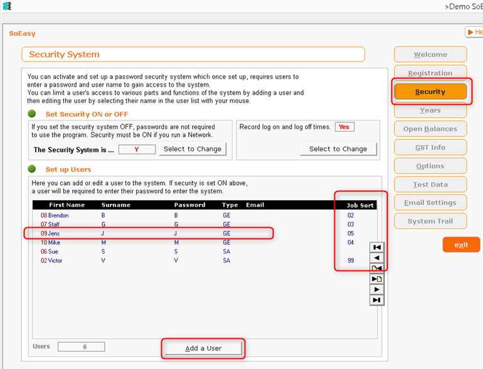This screenshot has height=369, width=483.
Task: Jump to first user record arrow
Action: [x=377, y=247]
